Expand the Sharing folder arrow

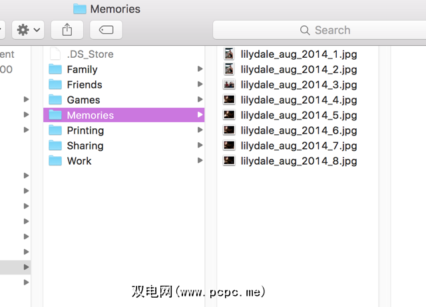(200, 146)
